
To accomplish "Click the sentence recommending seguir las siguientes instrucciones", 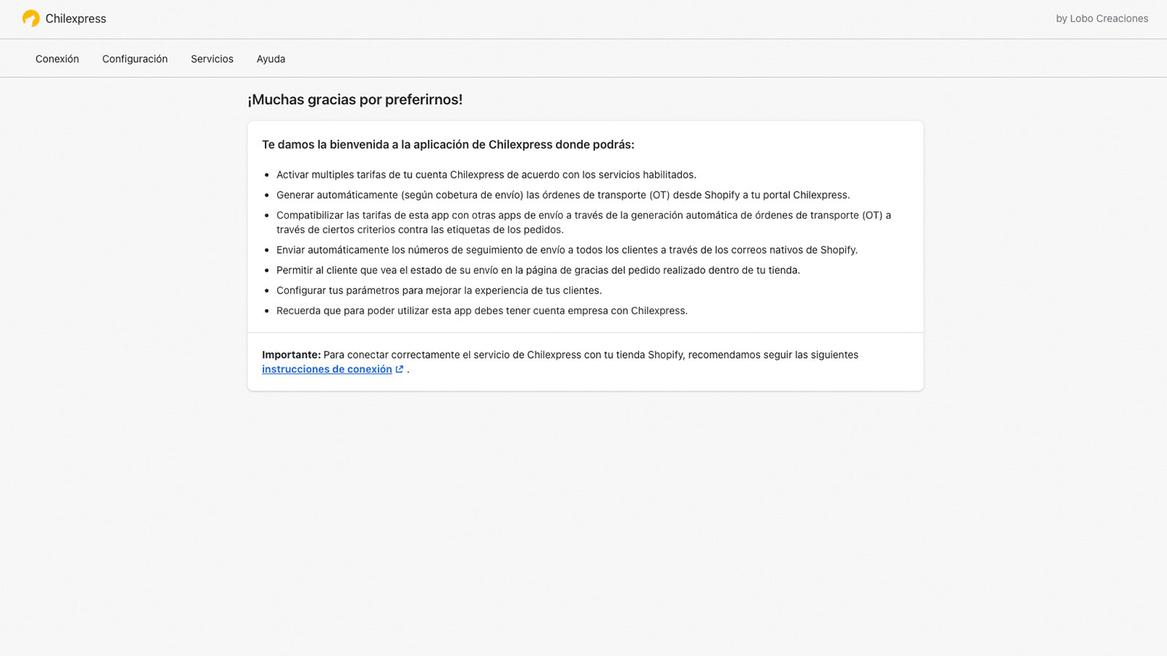I will (560, 362).
